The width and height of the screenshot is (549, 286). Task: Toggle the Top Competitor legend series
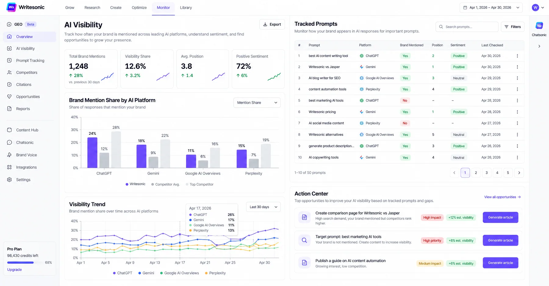200,184
